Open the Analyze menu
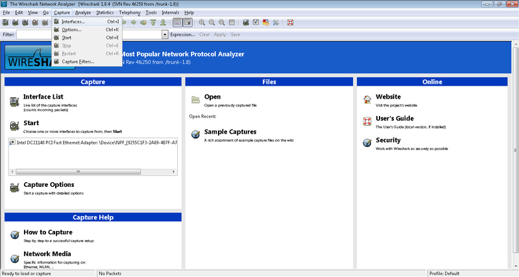 [x=83, y=12]
